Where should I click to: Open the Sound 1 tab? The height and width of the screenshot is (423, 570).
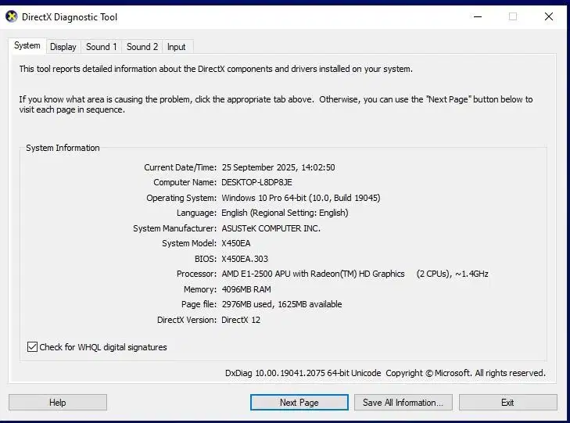[x=102, y=47]
